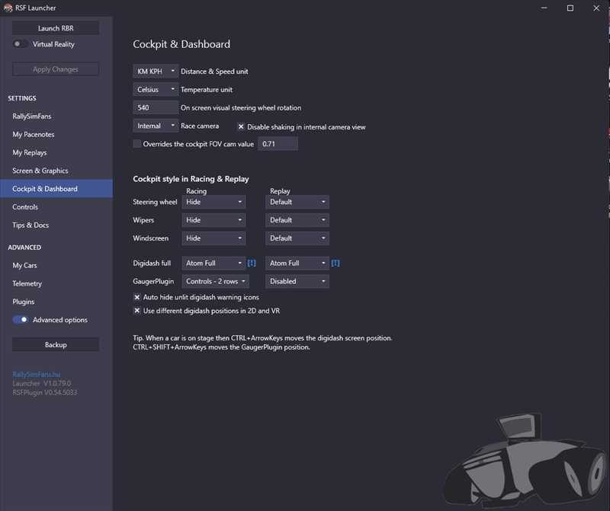Uncheck Disable shaking in internal camera view

241,126
